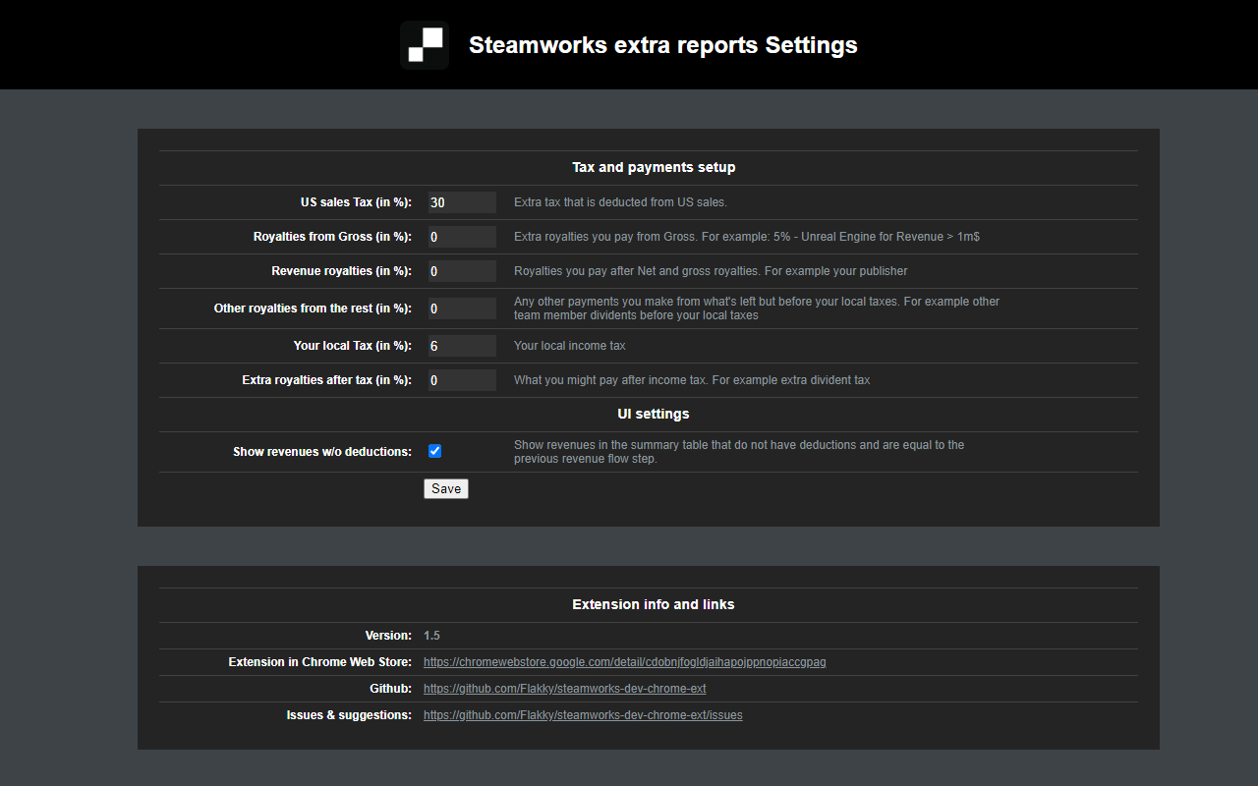Click the 'Version:' label
Image resolution: width=1258 pixels, height=786 pixels.
(388, 636)
